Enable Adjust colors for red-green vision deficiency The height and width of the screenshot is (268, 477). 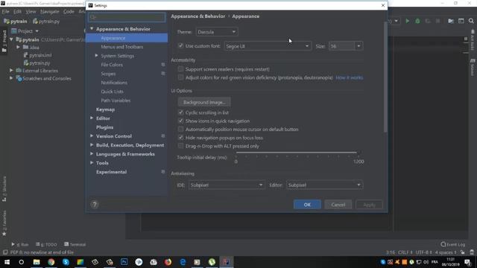(x=180, y=77)
